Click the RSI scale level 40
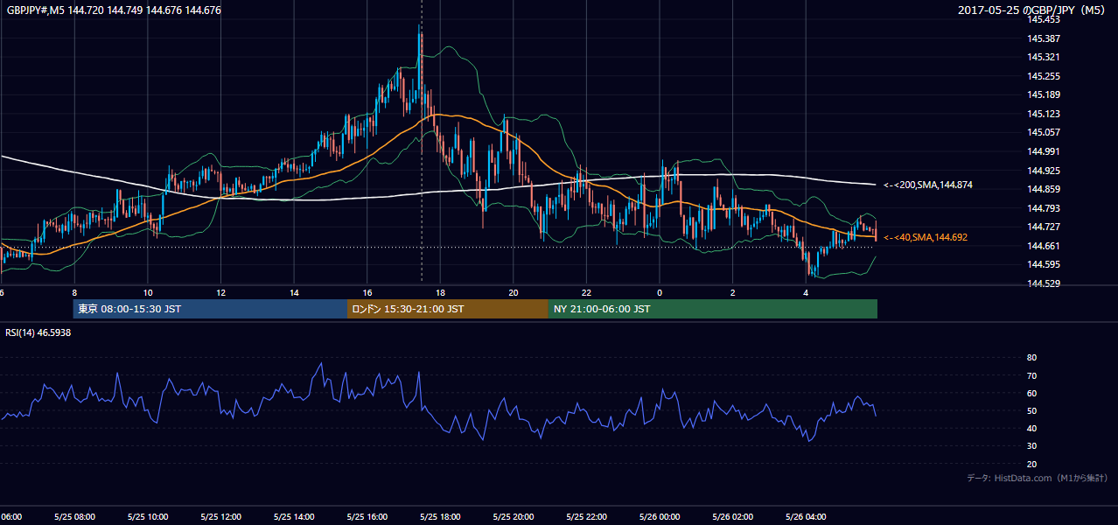 point(1031,428)
